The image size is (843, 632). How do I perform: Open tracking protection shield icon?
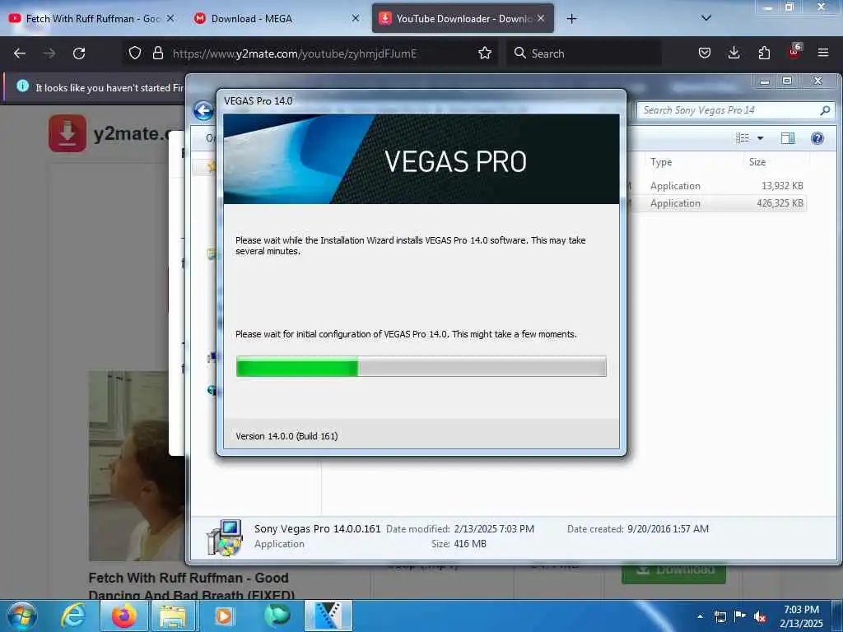coord(135,53)
